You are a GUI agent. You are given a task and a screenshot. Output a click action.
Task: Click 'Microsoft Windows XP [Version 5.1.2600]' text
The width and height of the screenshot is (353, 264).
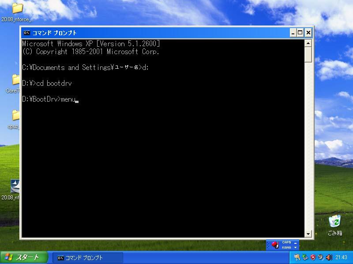point(91,44)
